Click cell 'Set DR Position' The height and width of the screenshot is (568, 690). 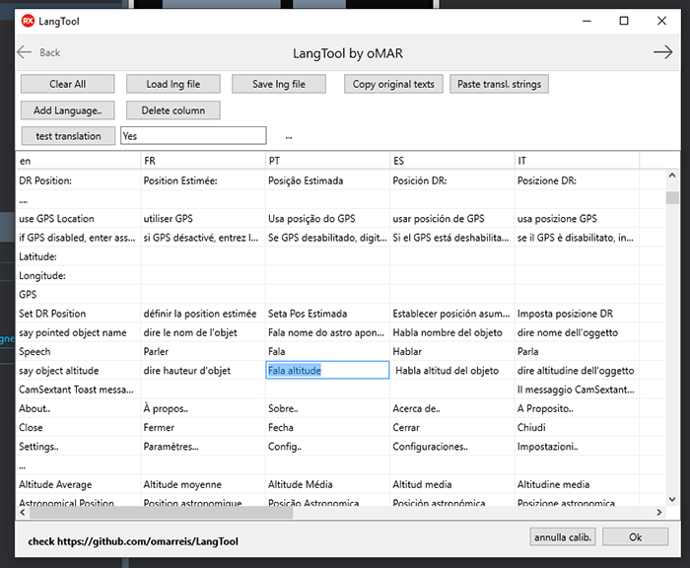(x=78, y=314)
